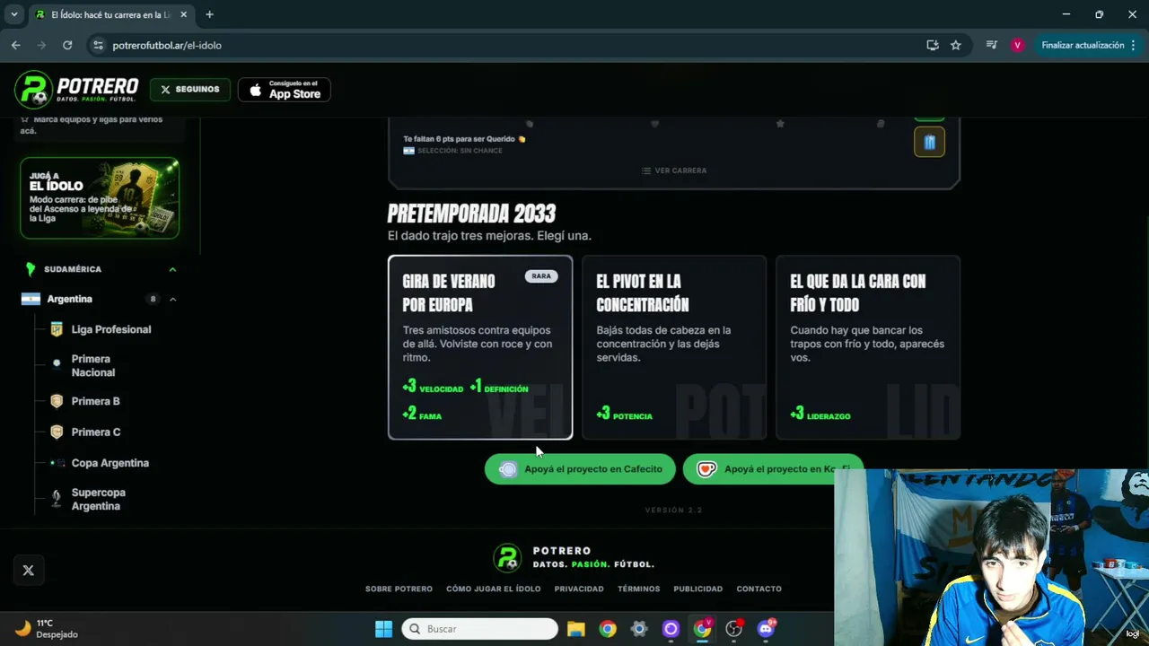Viewport: 1149px width, 646px height.
Task: Open OBS Studio from the taskbar
Action: click(x=733, y=629)
